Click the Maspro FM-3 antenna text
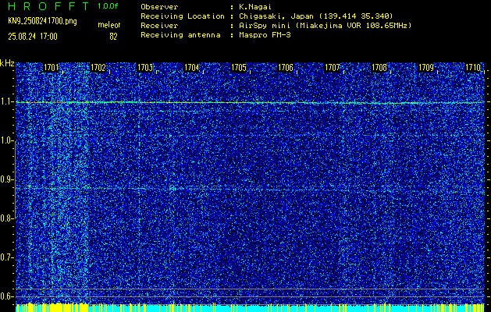This screenshot has width=491, height=312. (x=265, y=35)
